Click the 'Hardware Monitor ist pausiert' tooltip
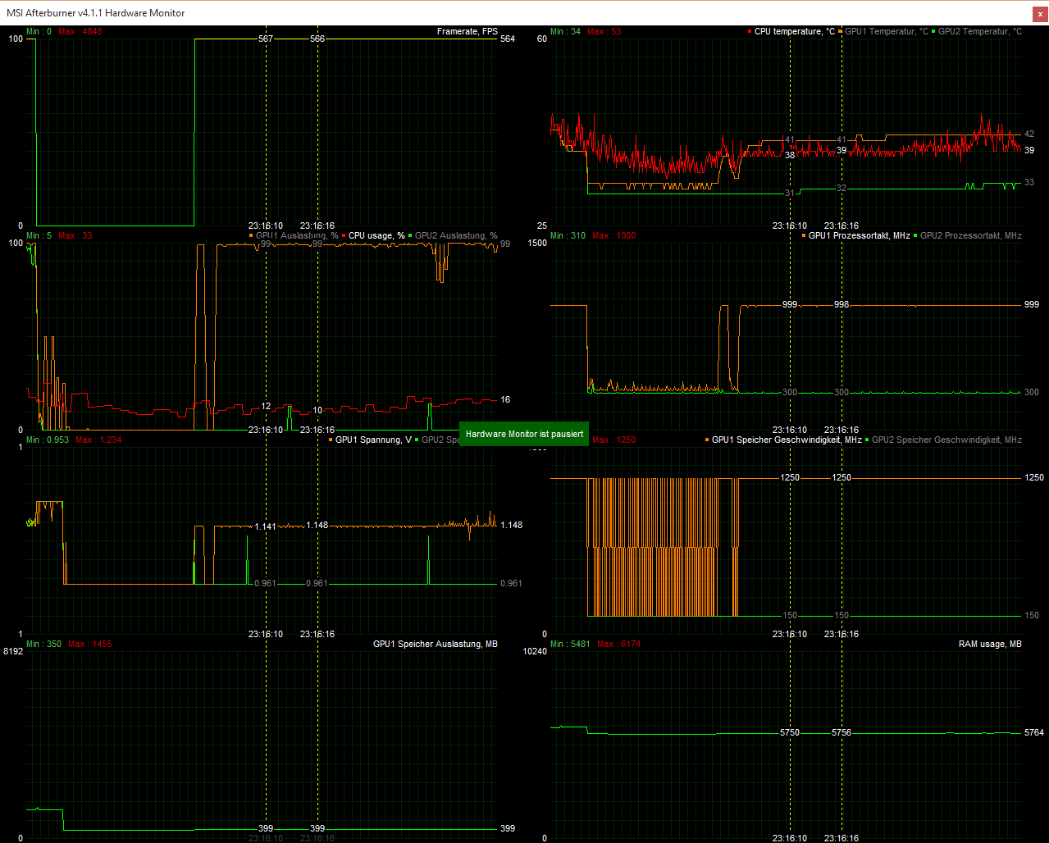 524,434
